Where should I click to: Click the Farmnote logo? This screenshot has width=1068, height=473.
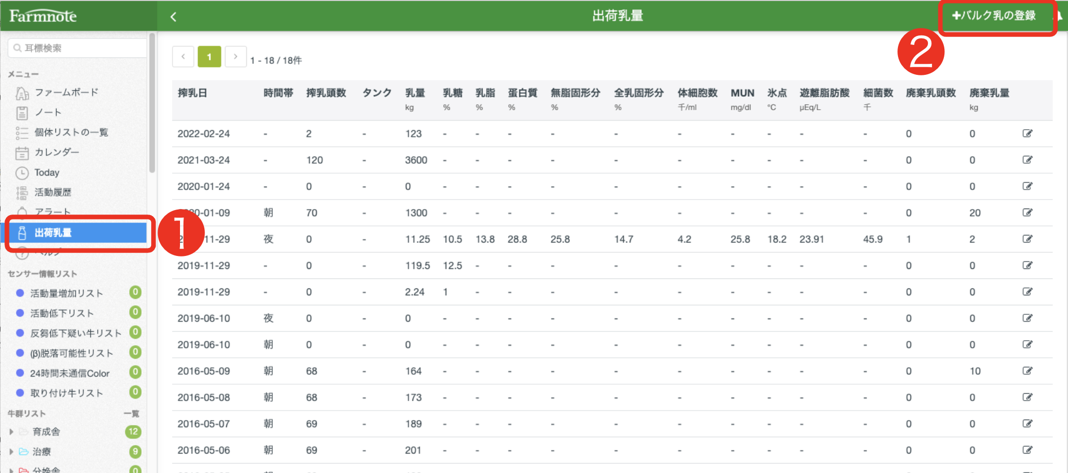coord(43,16)
